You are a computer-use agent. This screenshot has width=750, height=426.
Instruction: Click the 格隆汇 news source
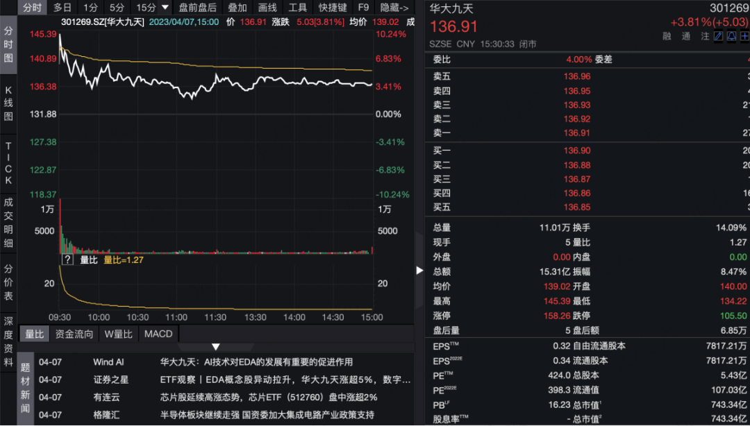tap(106, 415)
